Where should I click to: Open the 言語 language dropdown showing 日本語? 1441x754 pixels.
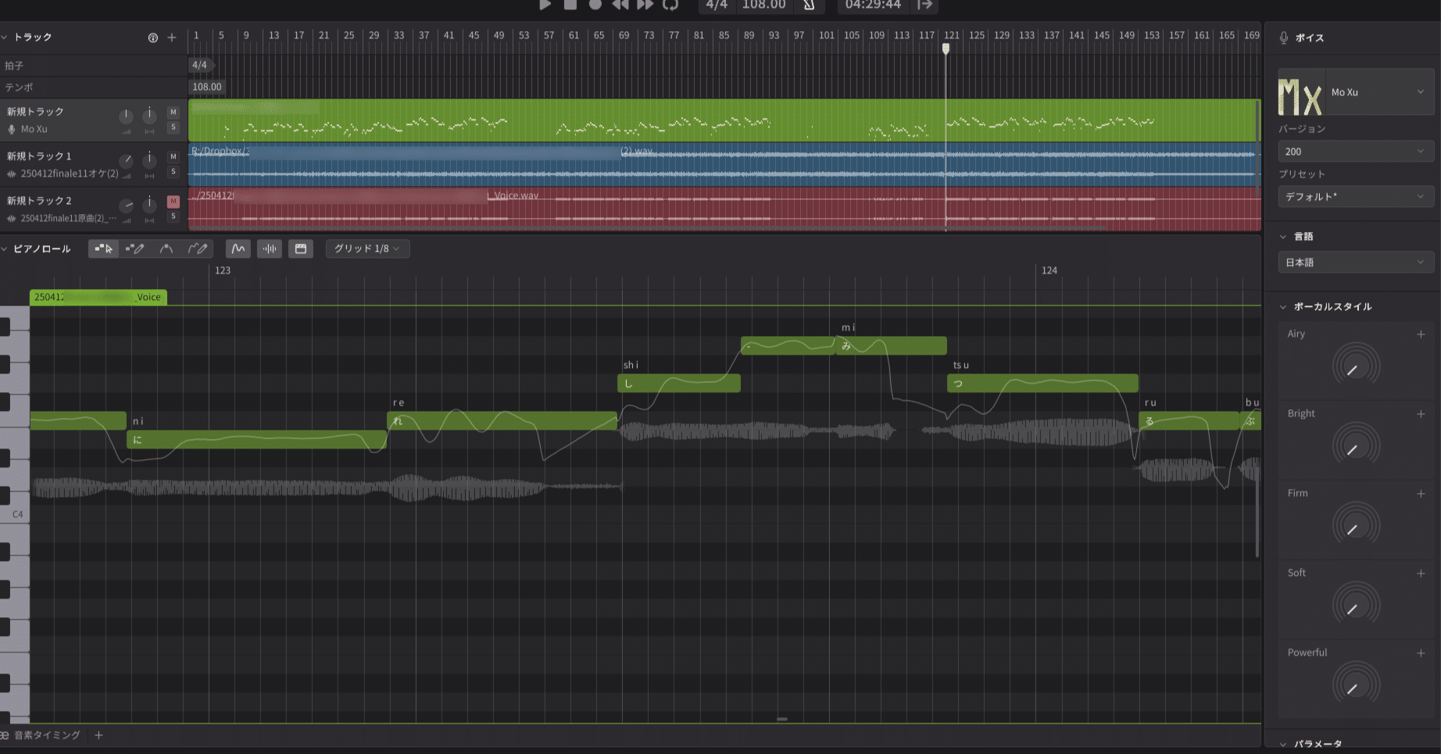1355,263
